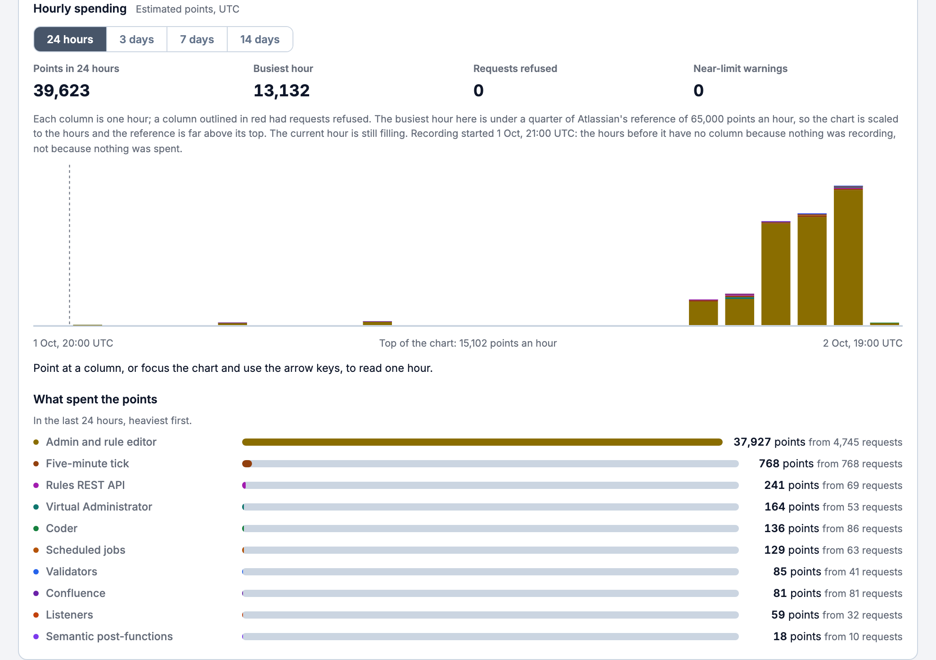Click the '2 Oct, 19:00 UTC' axis label
This screenshot has height=660, width=936.
tap(863, 343)
